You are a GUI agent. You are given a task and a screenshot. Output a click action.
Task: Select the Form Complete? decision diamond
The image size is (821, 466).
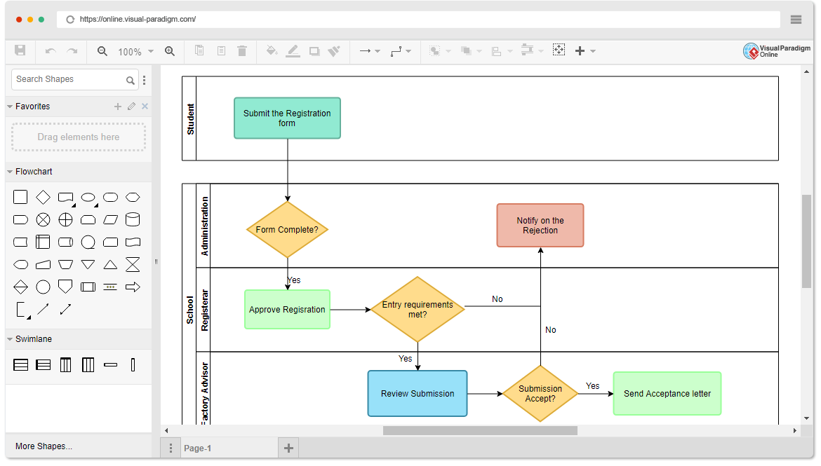pyautogui.click(x=287, y=230)
